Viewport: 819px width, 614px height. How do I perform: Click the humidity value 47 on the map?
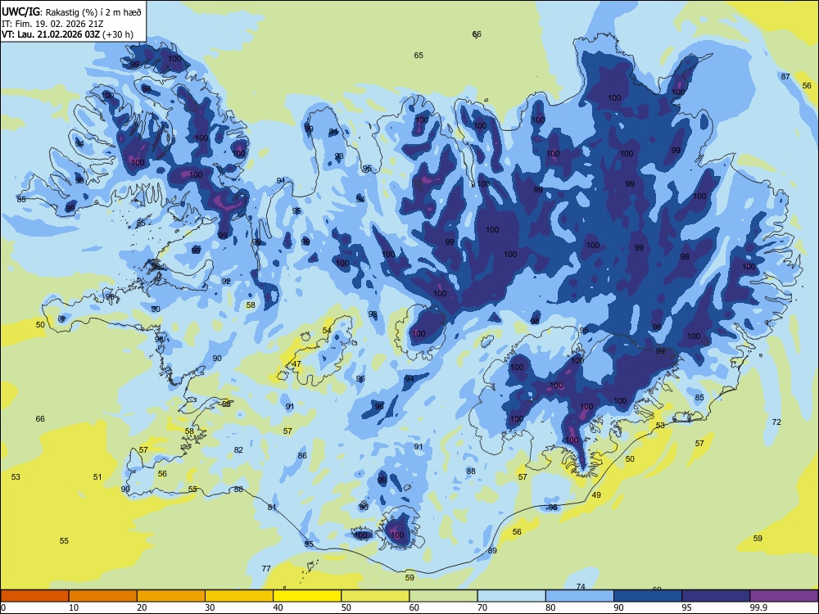pos(296,364)
